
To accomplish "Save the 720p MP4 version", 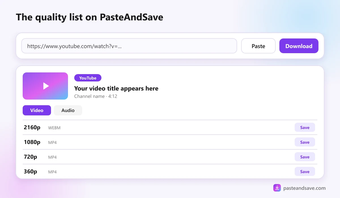I will pyautogui.click(x=305, y=157).
